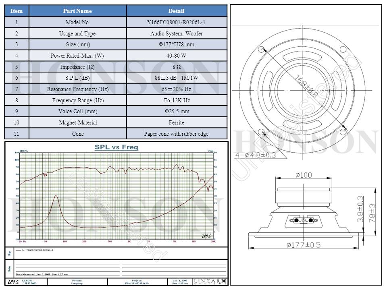Viewport: 387px width, 290px height.
Task: Click the bottom-left mounting hole on the speaker drawing
Action: point(262,132)
